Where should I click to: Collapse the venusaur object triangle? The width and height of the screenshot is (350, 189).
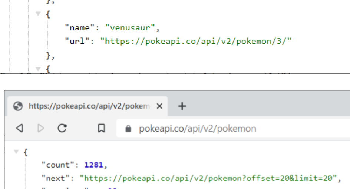click(38, 14)
